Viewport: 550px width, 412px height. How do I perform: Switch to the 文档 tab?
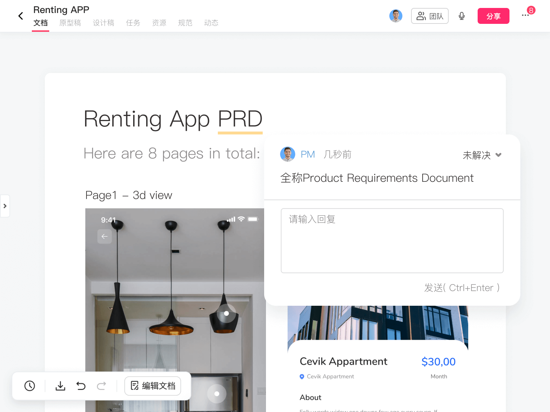tap(41, 23)
